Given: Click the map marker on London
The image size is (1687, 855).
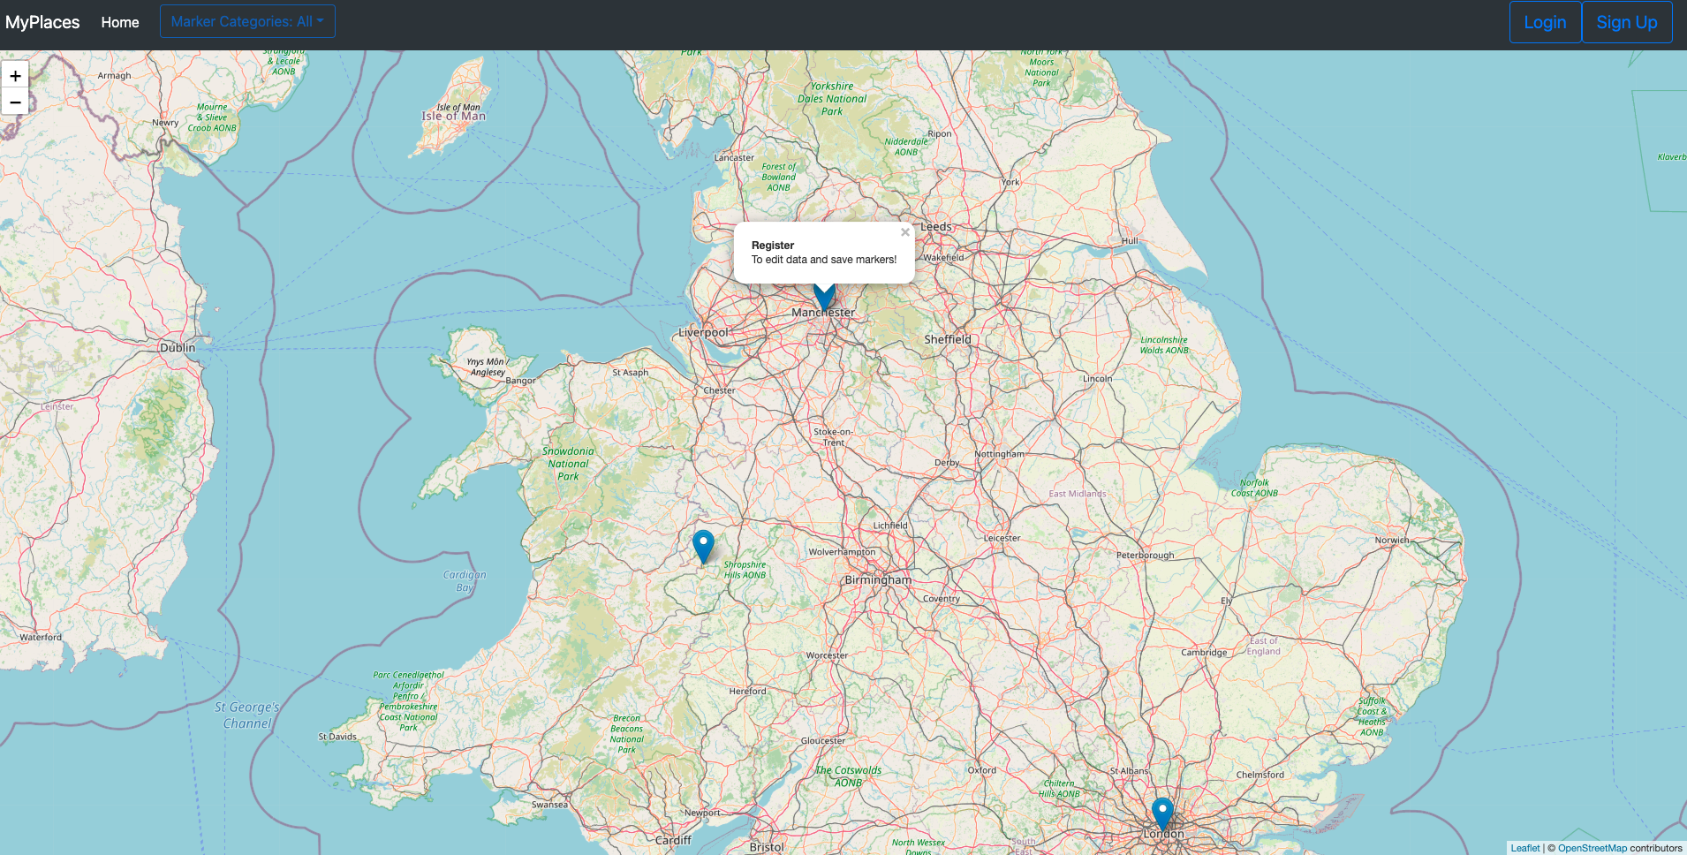Looking at the screenshot, I should click(x=1162, y=813).
